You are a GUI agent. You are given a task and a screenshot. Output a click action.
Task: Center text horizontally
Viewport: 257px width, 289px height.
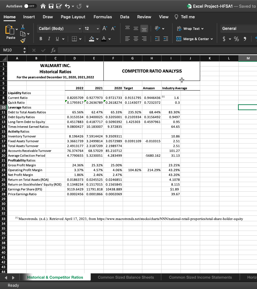coord(136,39)
